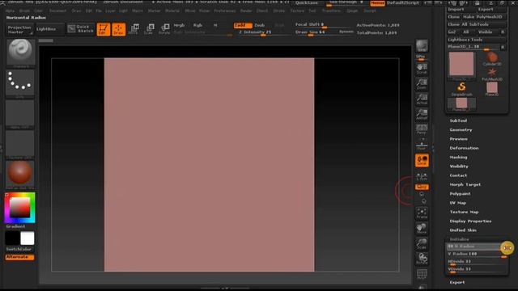Toggle Draw mode button
The height and width of the screenshot is (291, 518).
click(119, 29)
